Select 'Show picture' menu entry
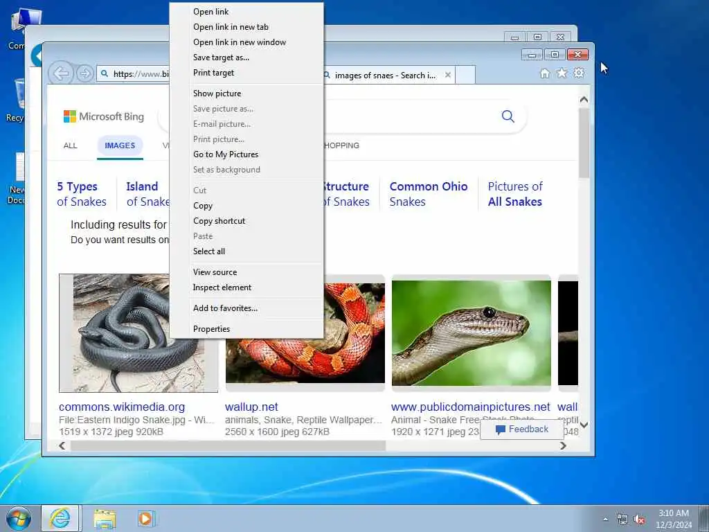Viewport: 709px width, 532px height. point(217,94)
